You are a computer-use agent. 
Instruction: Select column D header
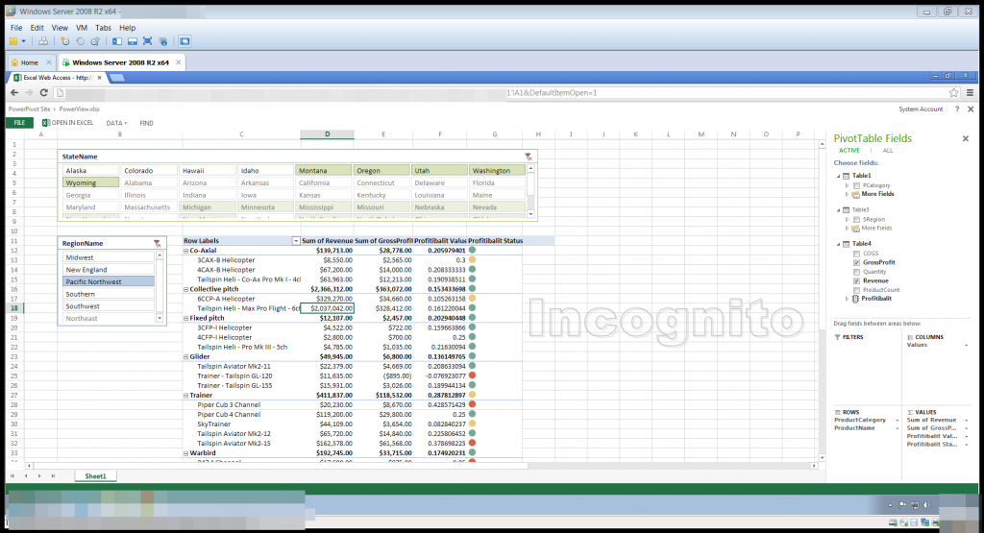(327, 134)
